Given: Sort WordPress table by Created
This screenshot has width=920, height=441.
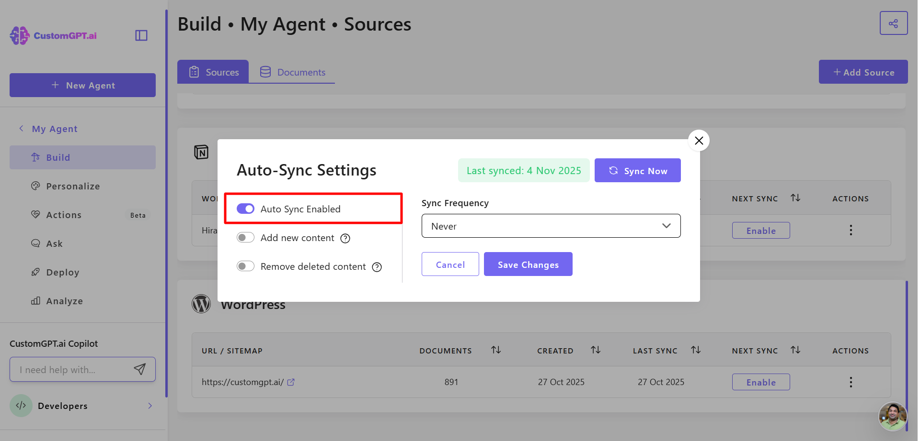Looking at the screenshot, I should point(596,350).
